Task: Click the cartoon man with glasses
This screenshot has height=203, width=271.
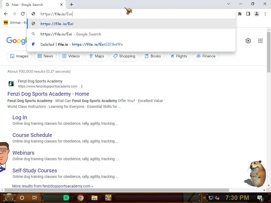Action: click(4, 157)
